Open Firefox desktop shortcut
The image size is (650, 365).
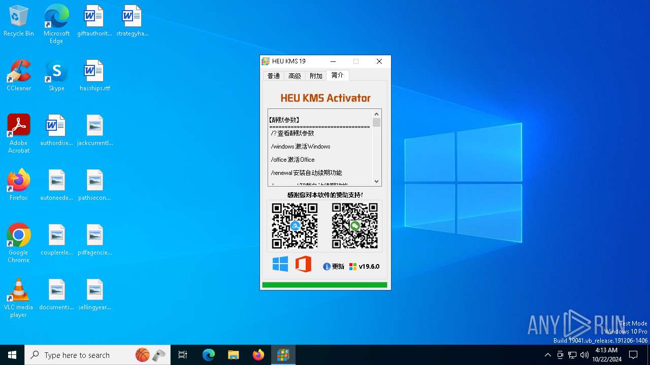[19, 186]
